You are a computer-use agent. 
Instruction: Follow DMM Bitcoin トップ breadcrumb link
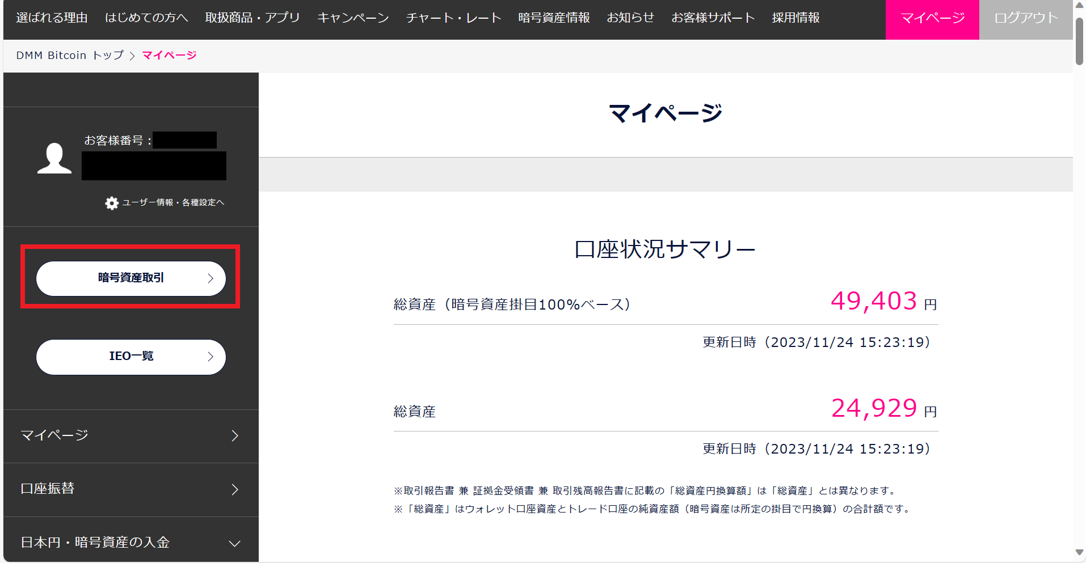click(x=70, y=55)
